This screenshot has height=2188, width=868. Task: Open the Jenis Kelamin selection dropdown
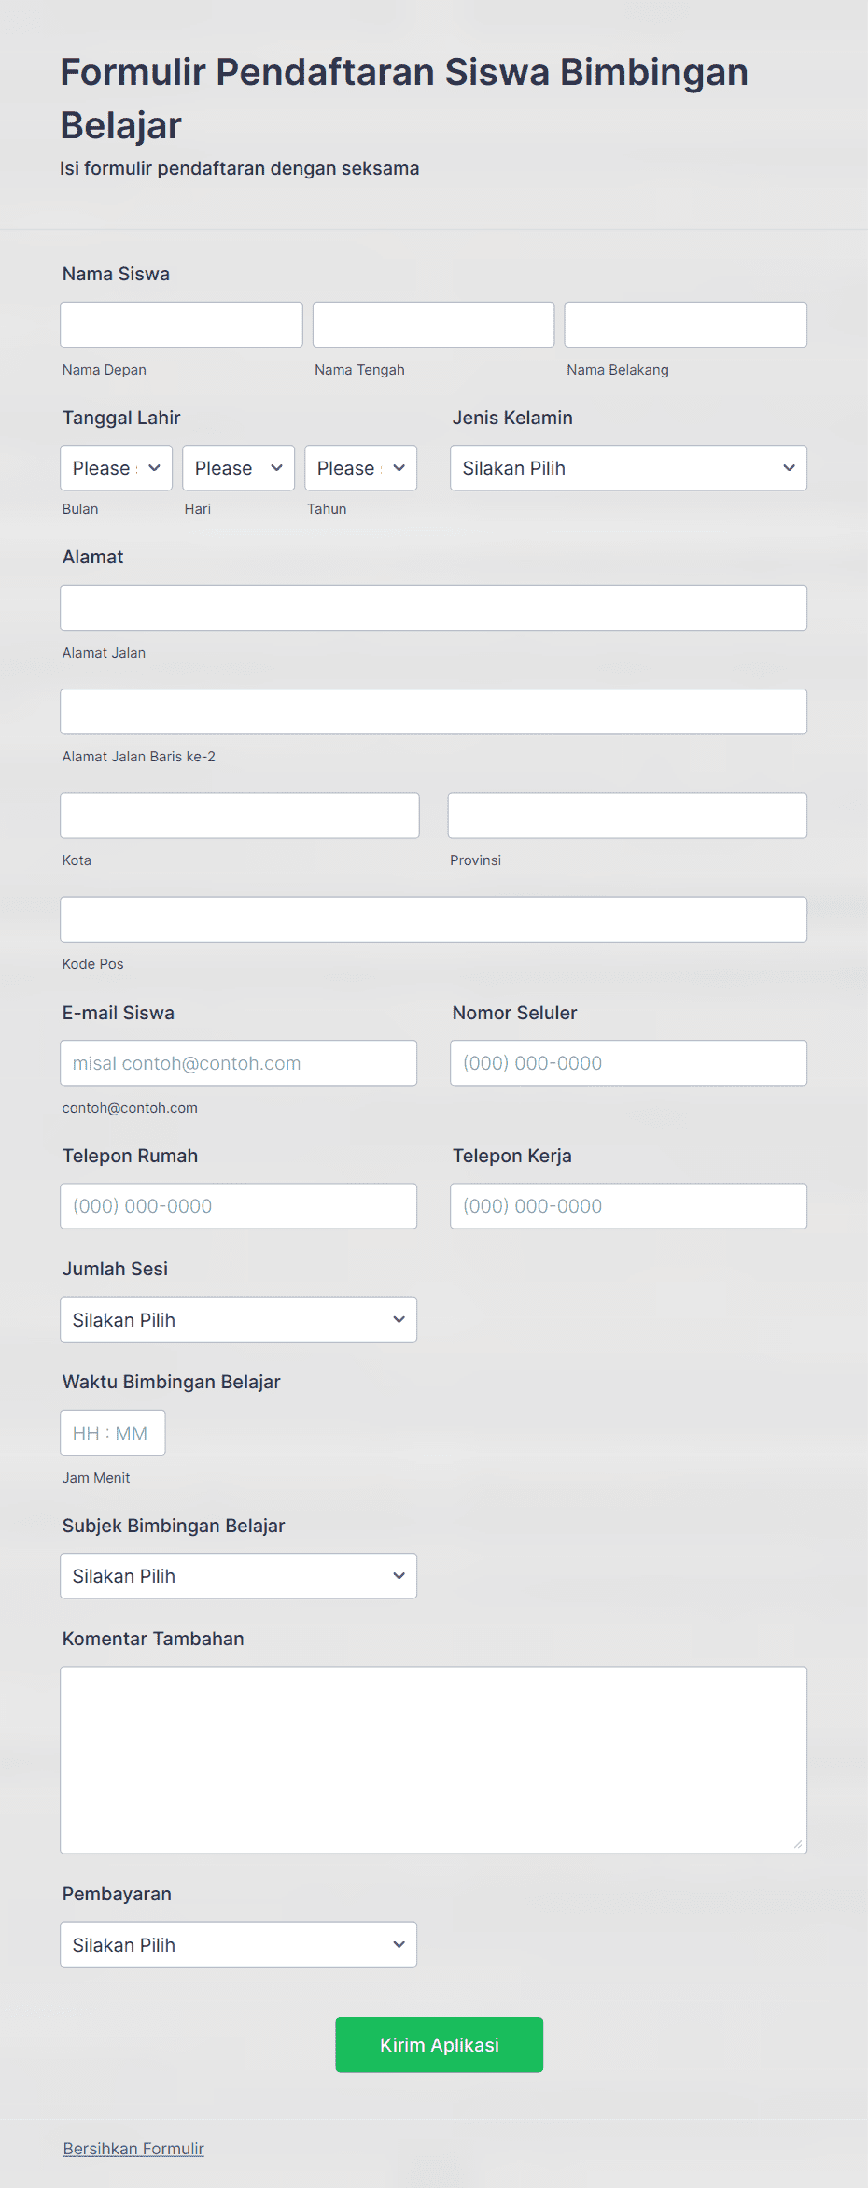click(627, 467)
